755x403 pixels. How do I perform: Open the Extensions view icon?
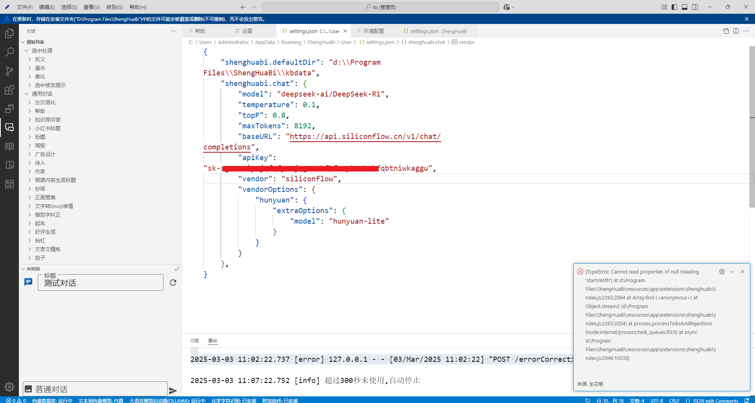[9, 90]
